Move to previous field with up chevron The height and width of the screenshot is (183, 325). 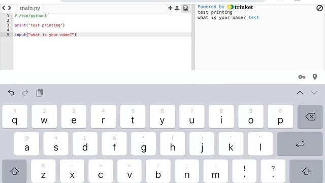(x=300, y=93)
